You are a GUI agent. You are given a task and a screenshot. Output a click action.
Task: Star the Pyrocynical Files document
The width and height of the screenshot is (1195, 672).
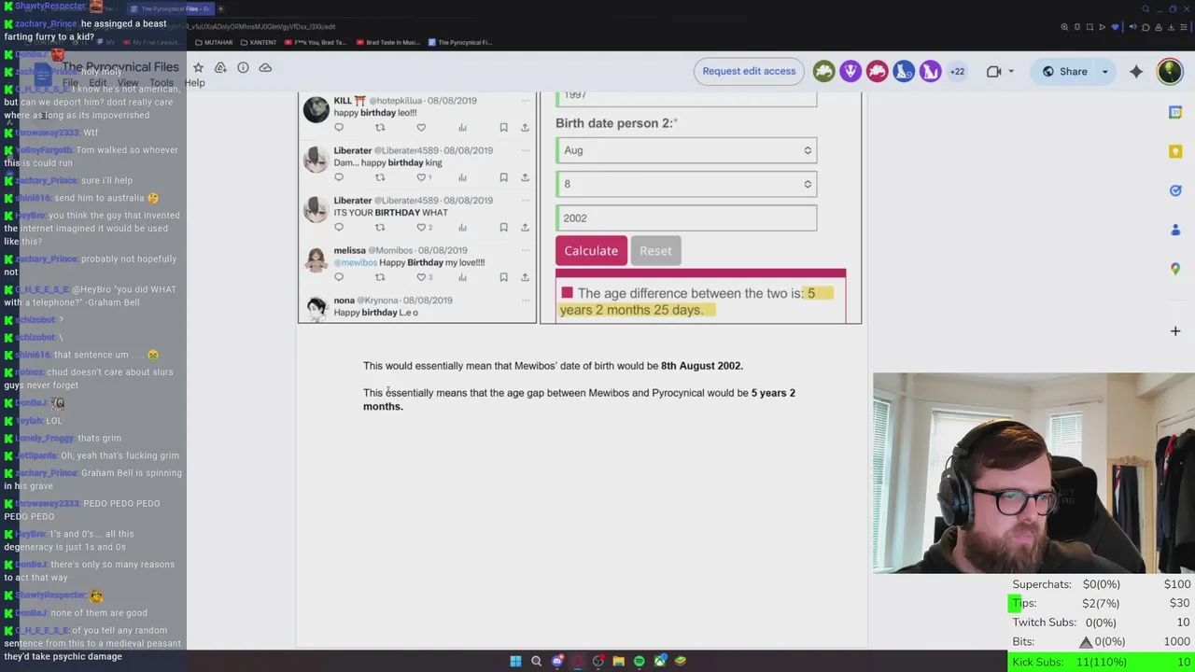click(198, 68)
